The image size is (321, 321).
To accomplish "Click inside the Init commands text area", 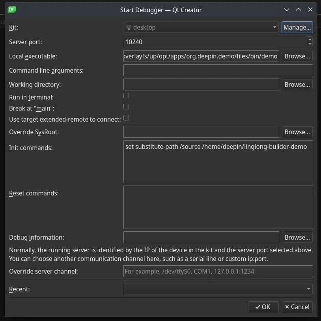I will [x=218, y=162].
